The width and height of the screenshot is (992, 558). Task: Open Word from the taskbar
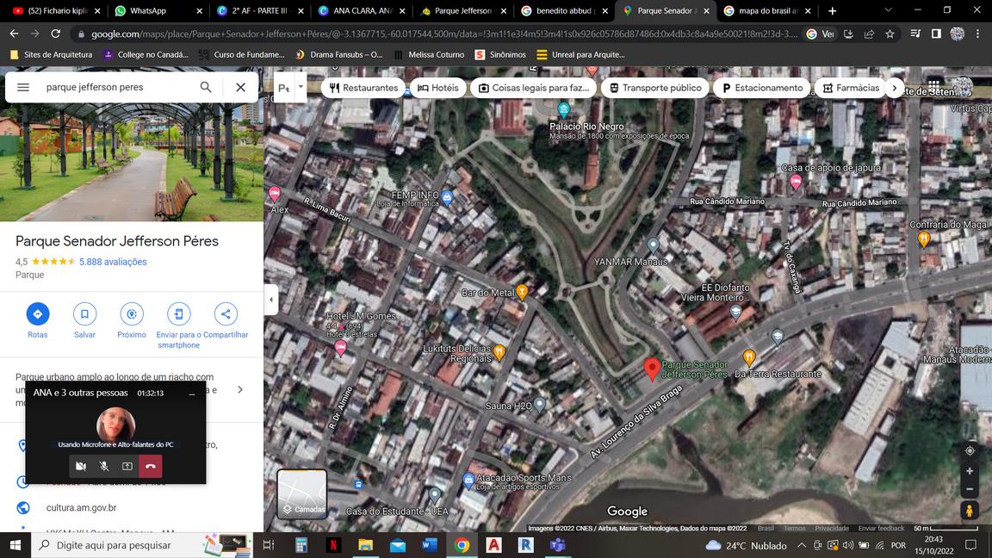tap(430, 545)
